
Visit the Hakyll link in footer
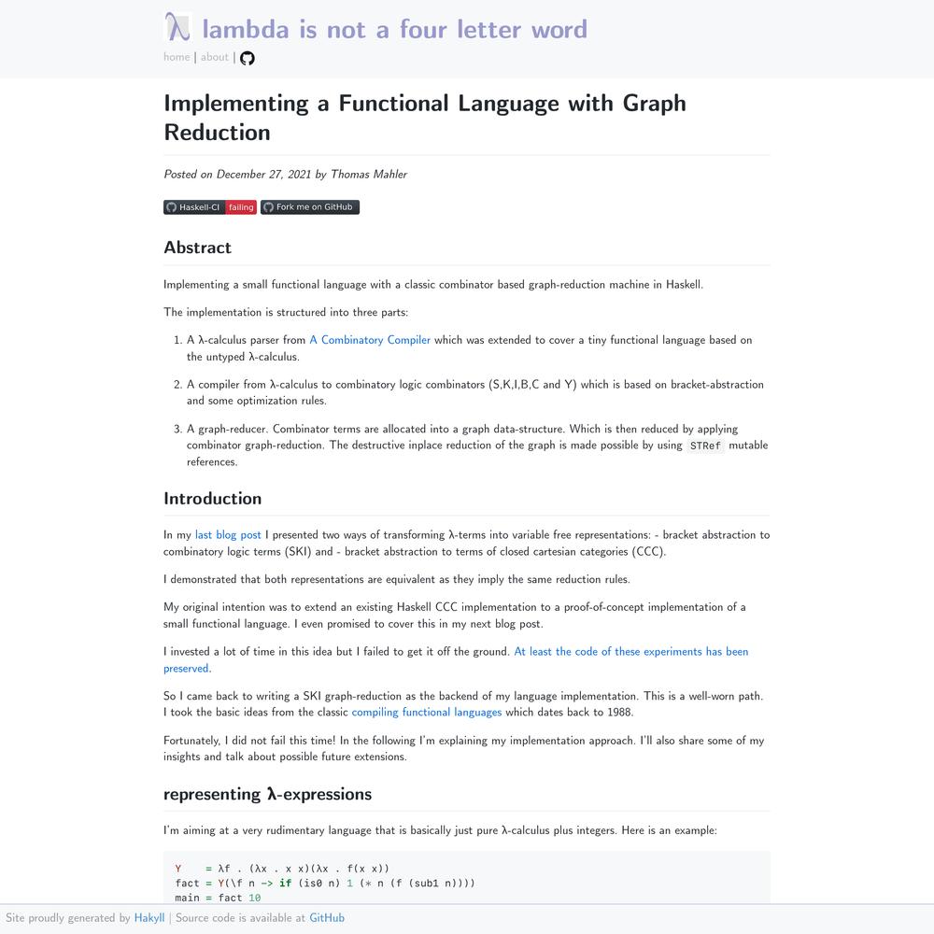point(149,917)
